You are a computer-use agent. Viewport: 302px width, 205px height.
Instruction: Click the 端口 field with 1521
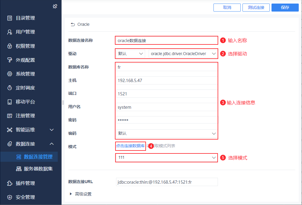click(x=167, y=94)
